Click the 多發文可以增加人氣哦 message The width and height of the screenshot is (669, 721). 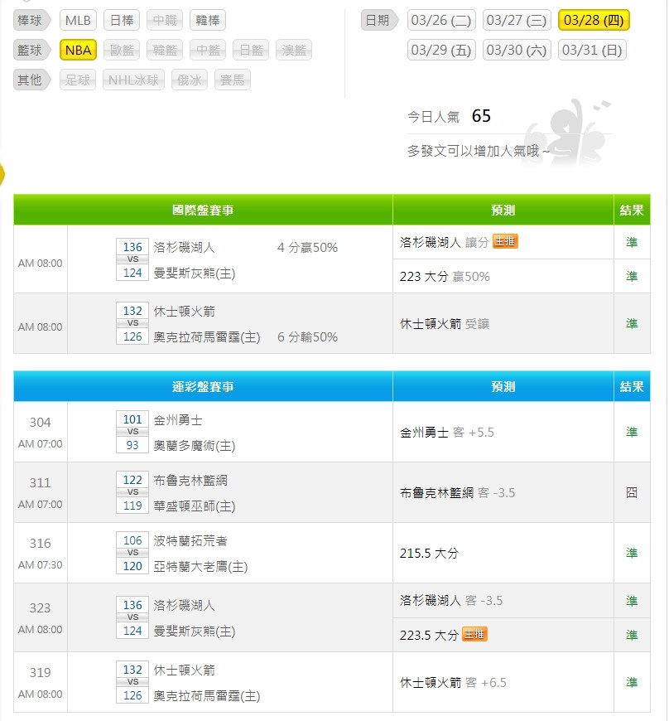click(479, 151)
